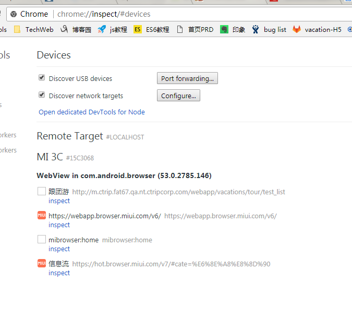Click the m.ctrip.fat67 test_list URL
This screenshot has height=317, width=352.
pos(179,192)
